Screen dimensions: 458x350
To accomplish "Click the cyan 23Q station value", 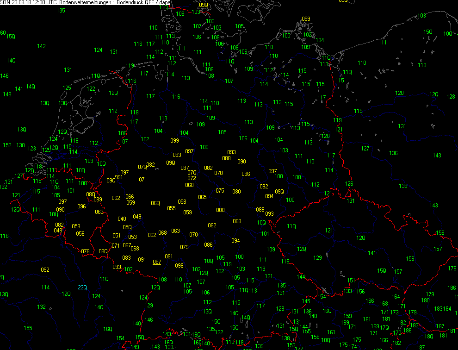I will 82,287.
